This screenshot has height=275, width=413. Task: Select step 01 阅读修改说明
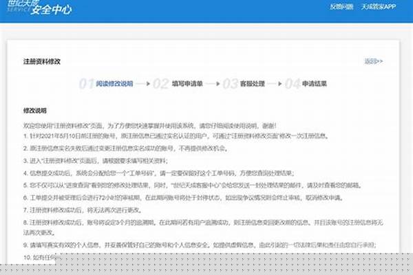[106, 84]
